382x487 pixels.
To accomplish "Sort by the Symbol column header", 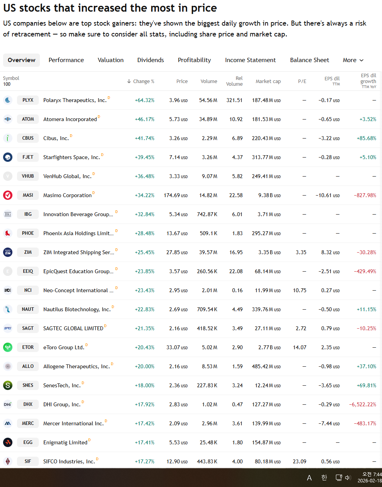I will coord(11,78).
